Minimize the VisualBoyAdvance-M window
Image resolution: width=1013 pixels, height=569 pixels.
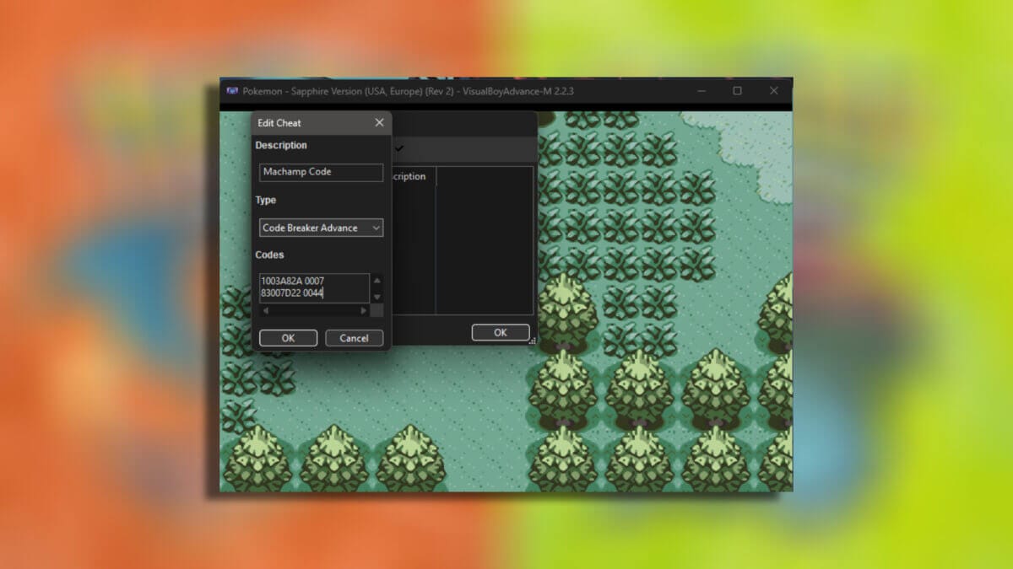click(701, 91)
